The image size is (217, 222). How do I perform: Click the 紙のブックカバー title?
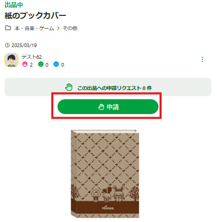[x=35, y=15]
